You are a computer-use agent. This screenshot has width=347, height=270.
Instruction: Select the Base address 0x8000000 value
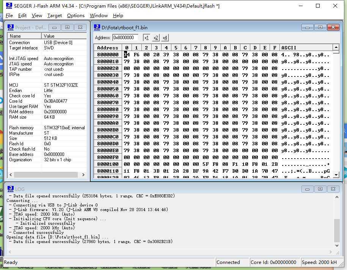click(x=54, y=154)
